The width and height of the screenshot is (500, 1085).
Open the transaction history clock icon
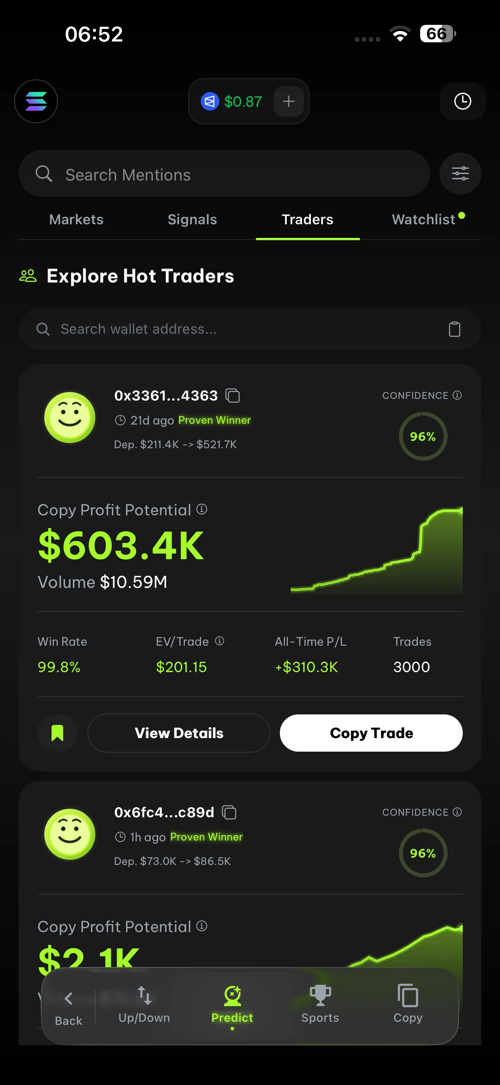[x=462, y=102]
